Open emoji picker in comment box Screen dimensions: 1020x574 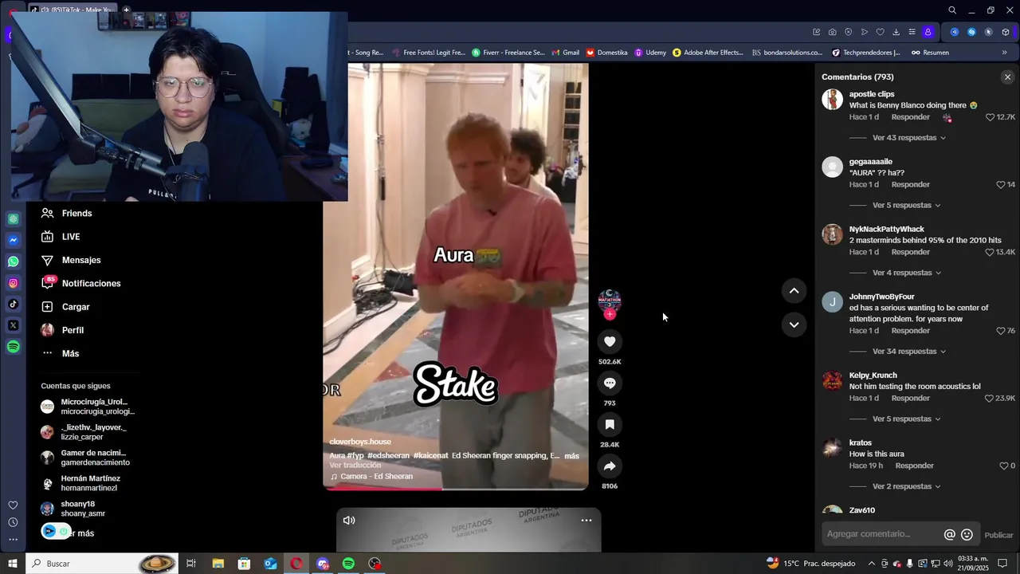coord(967,535)
